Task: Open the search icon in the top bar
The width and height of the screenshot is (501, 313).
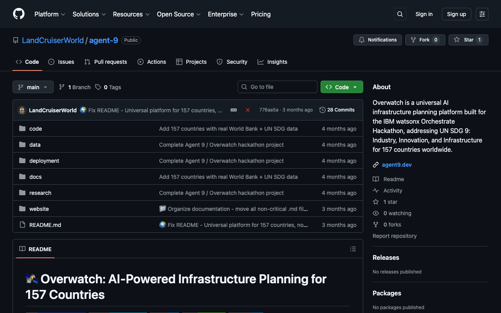Action: [x=400, y=14]
